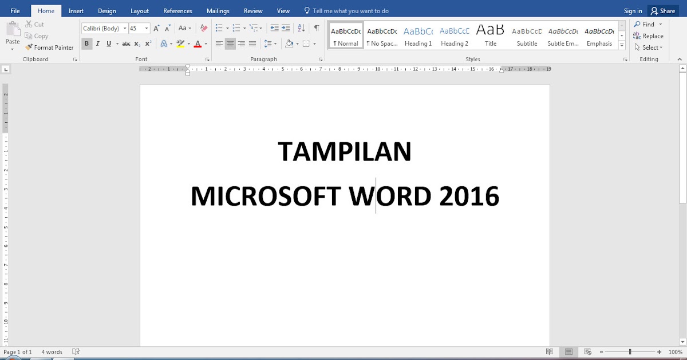Image resolution: width=687 pixels, height=360 pixels.
Task: Click the zoom slider handle
Action: click(630, 352)
